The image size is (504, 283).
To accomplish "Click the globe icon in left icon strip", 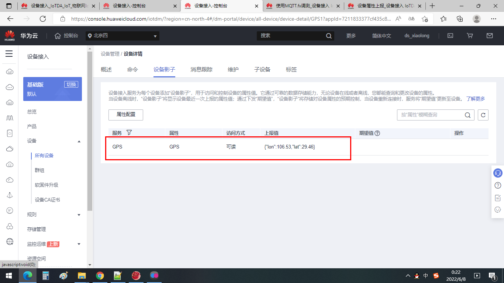I will pos(10,241).
